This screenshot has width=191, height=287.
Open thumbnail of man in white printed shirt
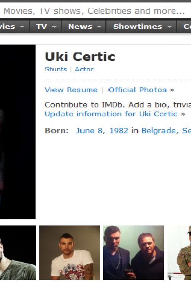(x=70, y=253)
